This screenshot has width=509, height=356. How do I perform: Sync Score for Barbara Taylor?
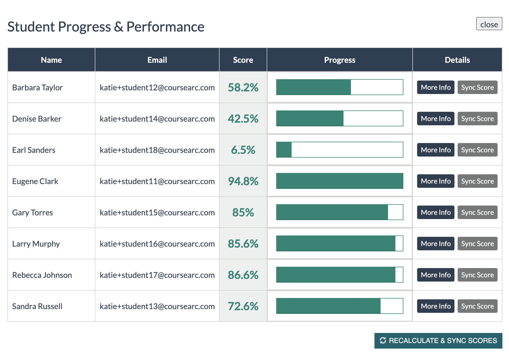point(477,87)
